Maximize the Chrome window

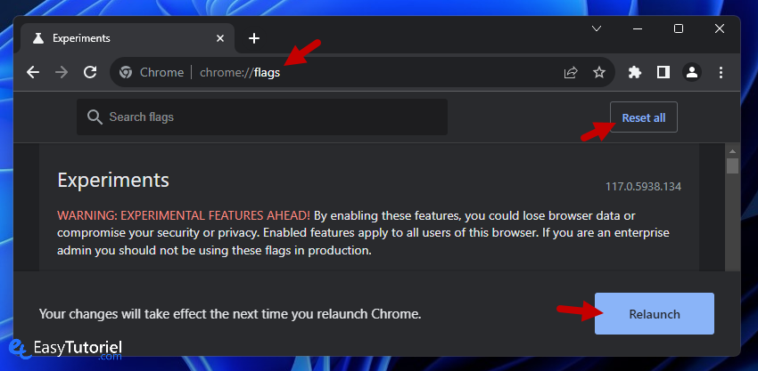pyautogui.click(x=679, y=29)
